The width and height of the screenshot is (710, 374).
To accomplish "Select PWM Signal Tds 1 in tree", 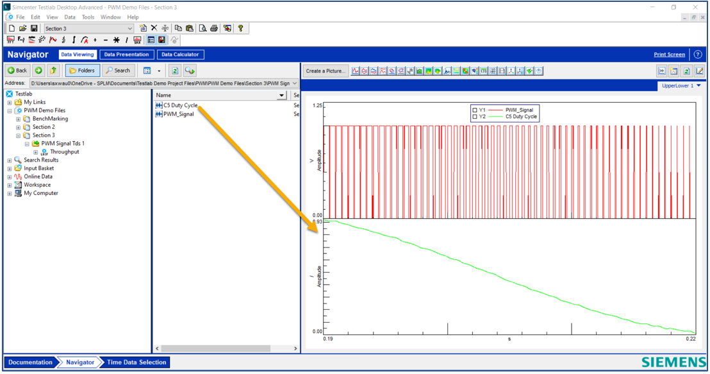I will (63, 143).
